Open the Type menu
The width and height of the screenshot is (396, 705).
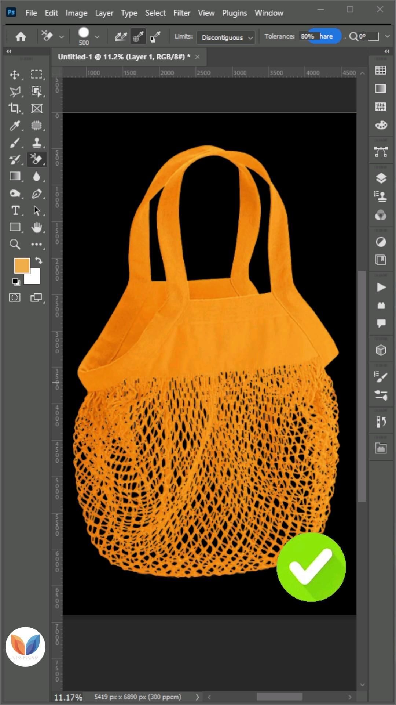129,13
